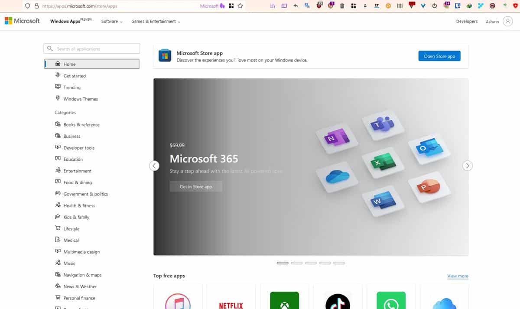Screen dimensions: 520x309
Task: Select the Music category
Action: (x=68, y=263)
